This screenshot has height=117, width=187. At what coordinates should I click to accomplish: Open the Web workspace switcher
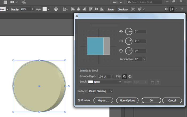[117, 2]
